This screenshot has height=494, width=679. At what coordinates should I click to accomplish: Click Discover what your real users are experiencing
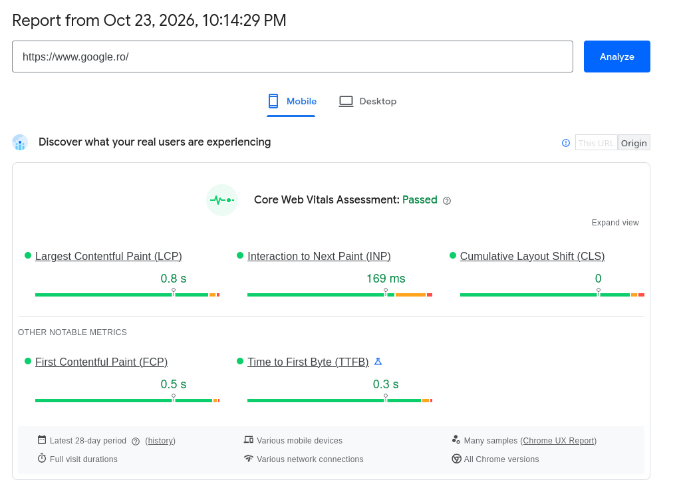click(154, 142)
